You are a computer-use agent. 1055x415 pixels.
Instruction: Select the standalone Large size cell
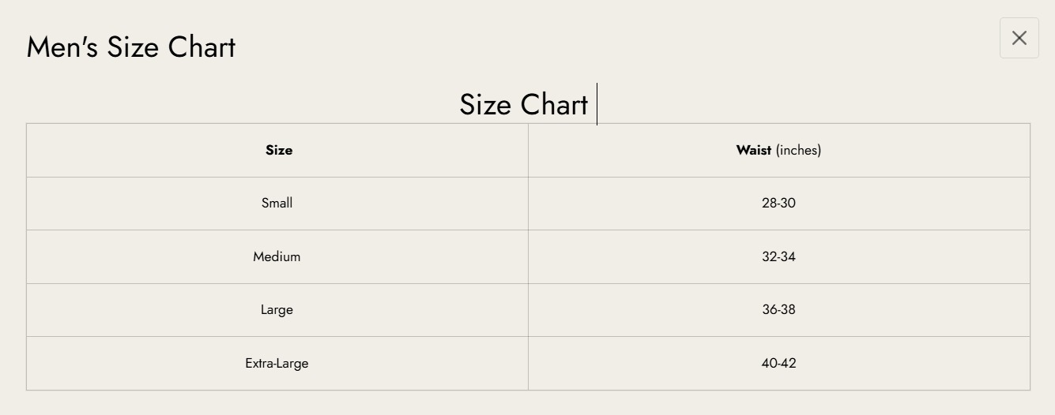[277, 309]
